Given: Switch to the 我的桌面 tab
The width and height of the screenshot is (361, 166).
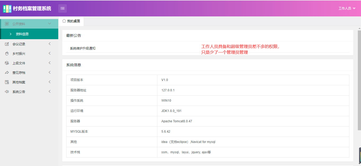Looking at the screenshot, I should tap(71, 21).
